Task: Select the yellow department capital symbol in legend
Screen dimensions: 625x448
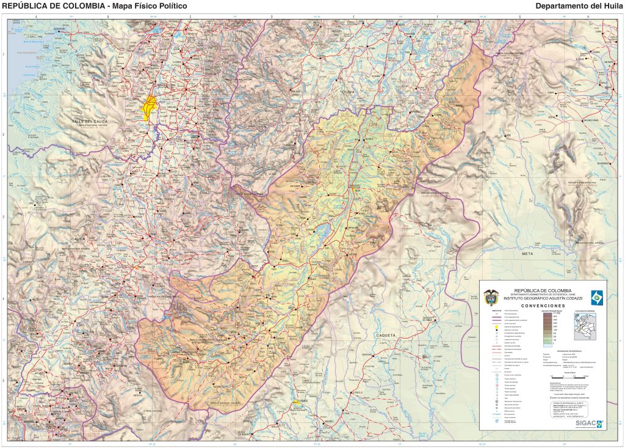Action: click(496, 326)
